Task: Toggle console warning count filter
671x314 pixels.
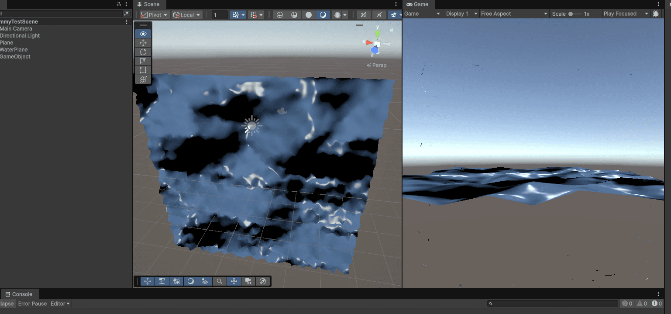Action: 642,304
